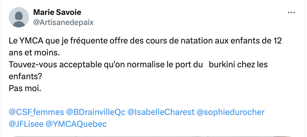The width and height of the screenshot is (307, 137).
Task: Visit the @BDrainvilleQc mentioned profile
Action: (96, 112)
